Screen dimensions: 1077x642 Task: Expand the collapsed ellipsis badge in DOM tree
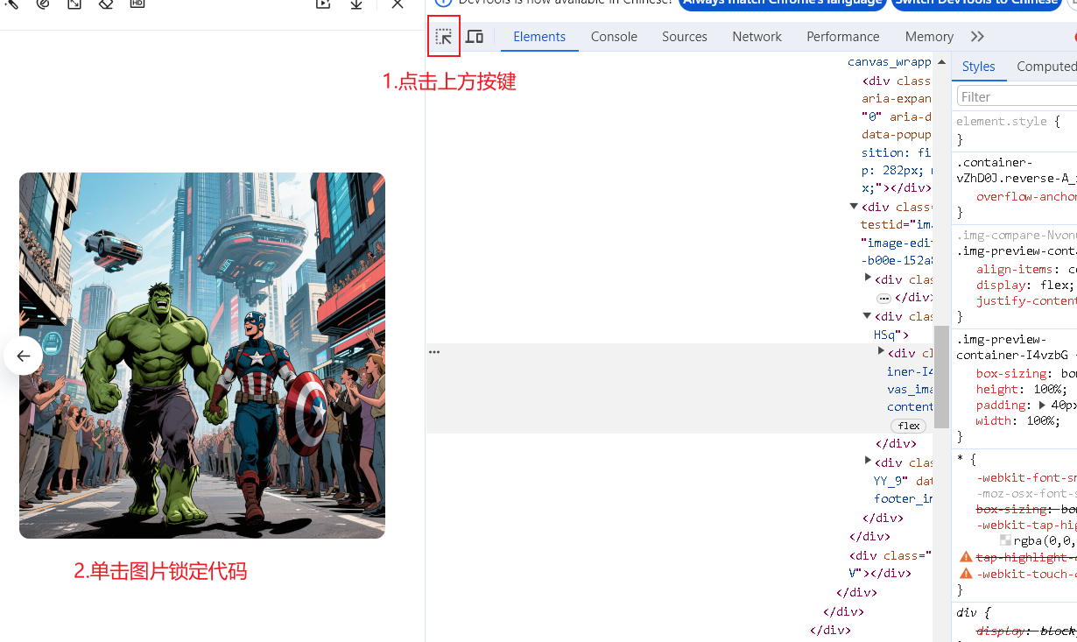tap(883, 298)
